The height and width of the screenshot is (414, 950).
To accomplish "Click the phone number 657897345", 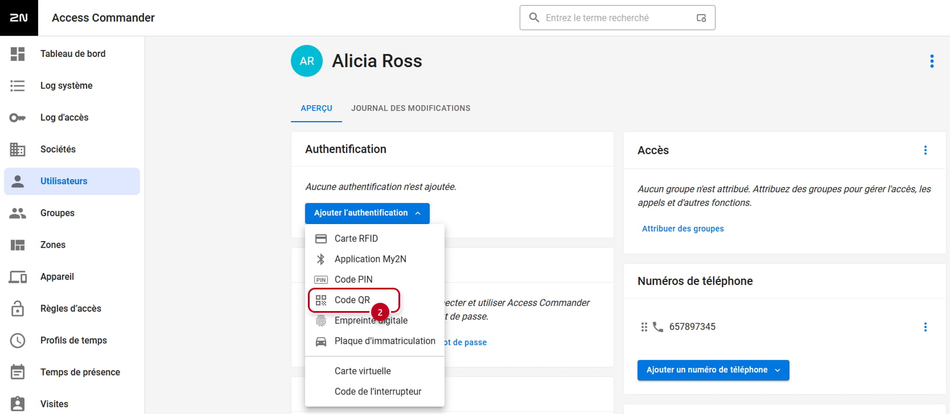I will tap(692, 327).
